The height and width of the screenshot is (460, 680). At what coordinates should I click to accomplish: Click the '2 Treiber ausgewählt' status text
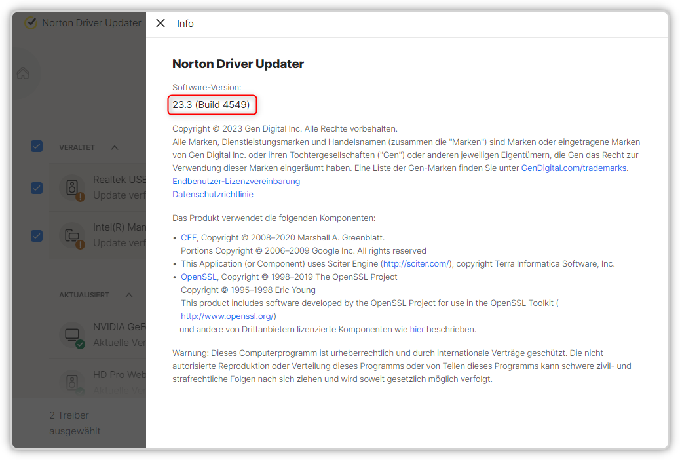tap(75, 423)
